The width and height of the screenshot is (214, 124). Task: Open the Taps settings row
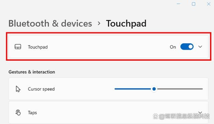point(108,112)
